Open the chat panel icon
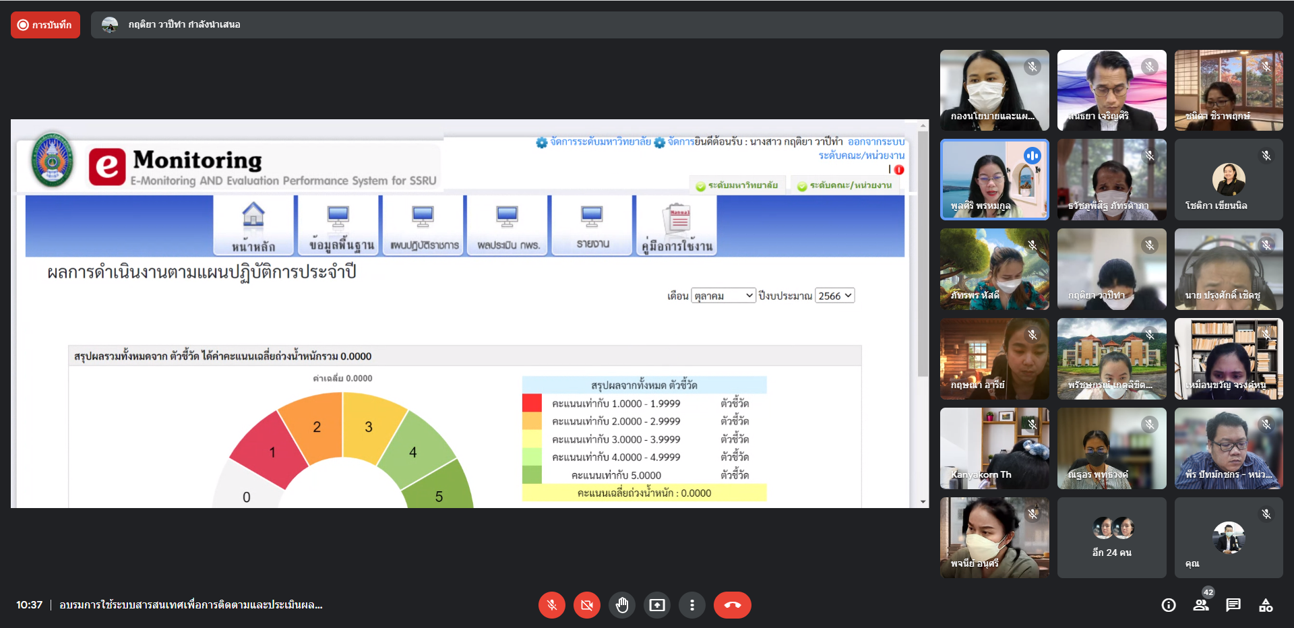Screen dimensions: 1294x628 pos(1233,605)
